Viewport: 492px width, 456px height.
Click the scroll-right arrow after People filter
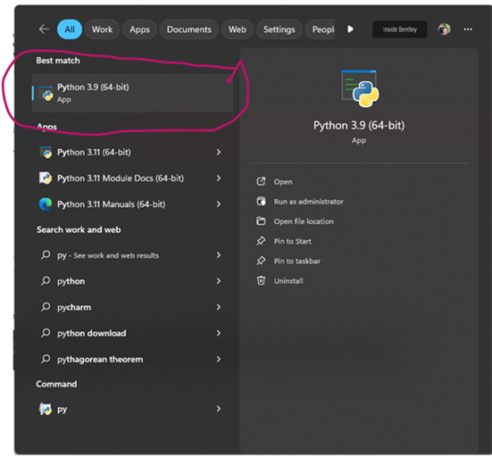pos(350,29)
